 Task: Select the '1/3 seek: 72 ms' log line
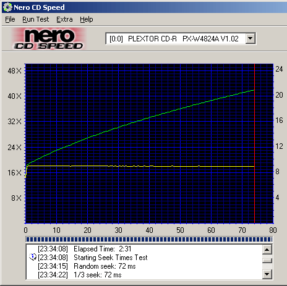pos(80,275)
